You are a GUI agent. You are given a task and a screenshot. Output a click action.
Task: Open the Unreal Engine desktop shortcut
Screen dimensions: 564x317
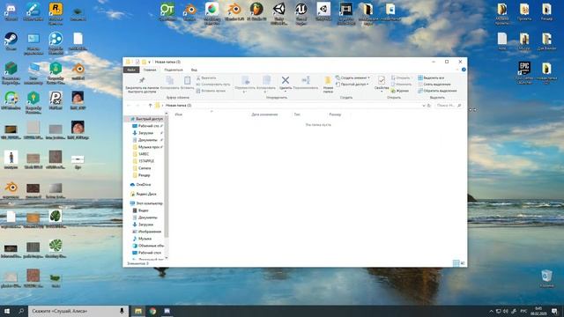tap(301, 13)
